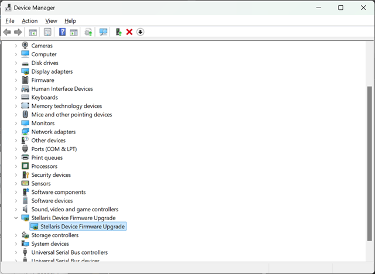Click the Mice and other pointing devices icon

[25, 114]
